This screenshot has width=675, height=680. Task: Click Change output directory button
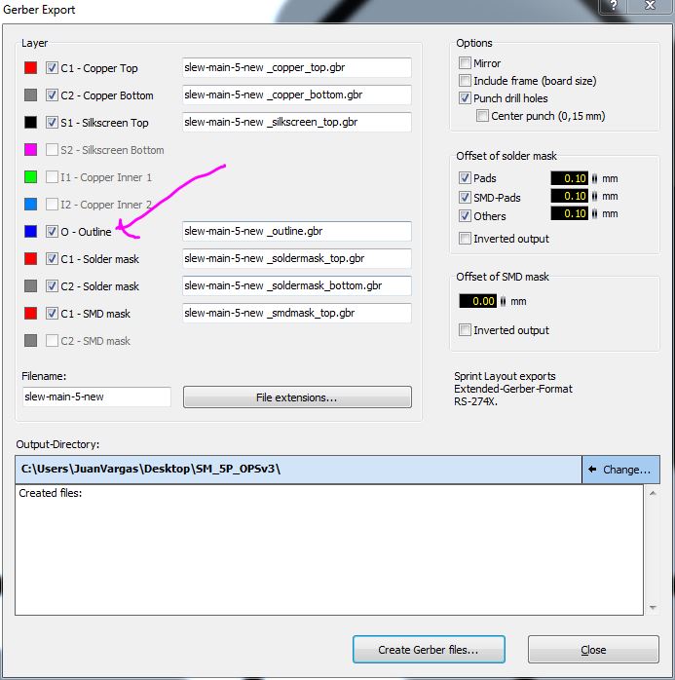coord(620,470)
